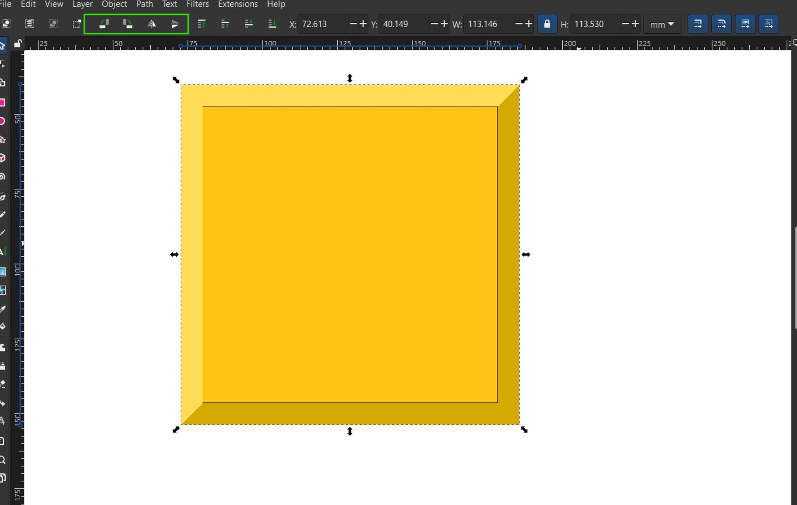Screen dimensions: 797x505
Task: Select the Selector arrow tool
Action: click(2, 45)
